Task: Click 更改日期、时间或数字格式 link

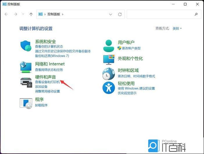Action: click(136, 76)
